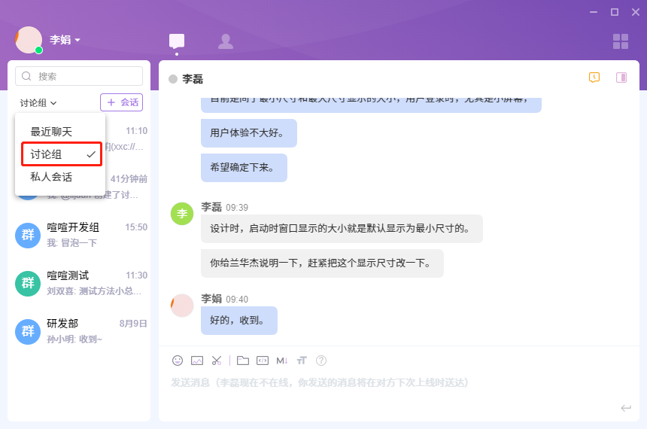The image size is (647, 429).
Task: Insert a code snippet with the code icon
Action: tap(263, 361)
